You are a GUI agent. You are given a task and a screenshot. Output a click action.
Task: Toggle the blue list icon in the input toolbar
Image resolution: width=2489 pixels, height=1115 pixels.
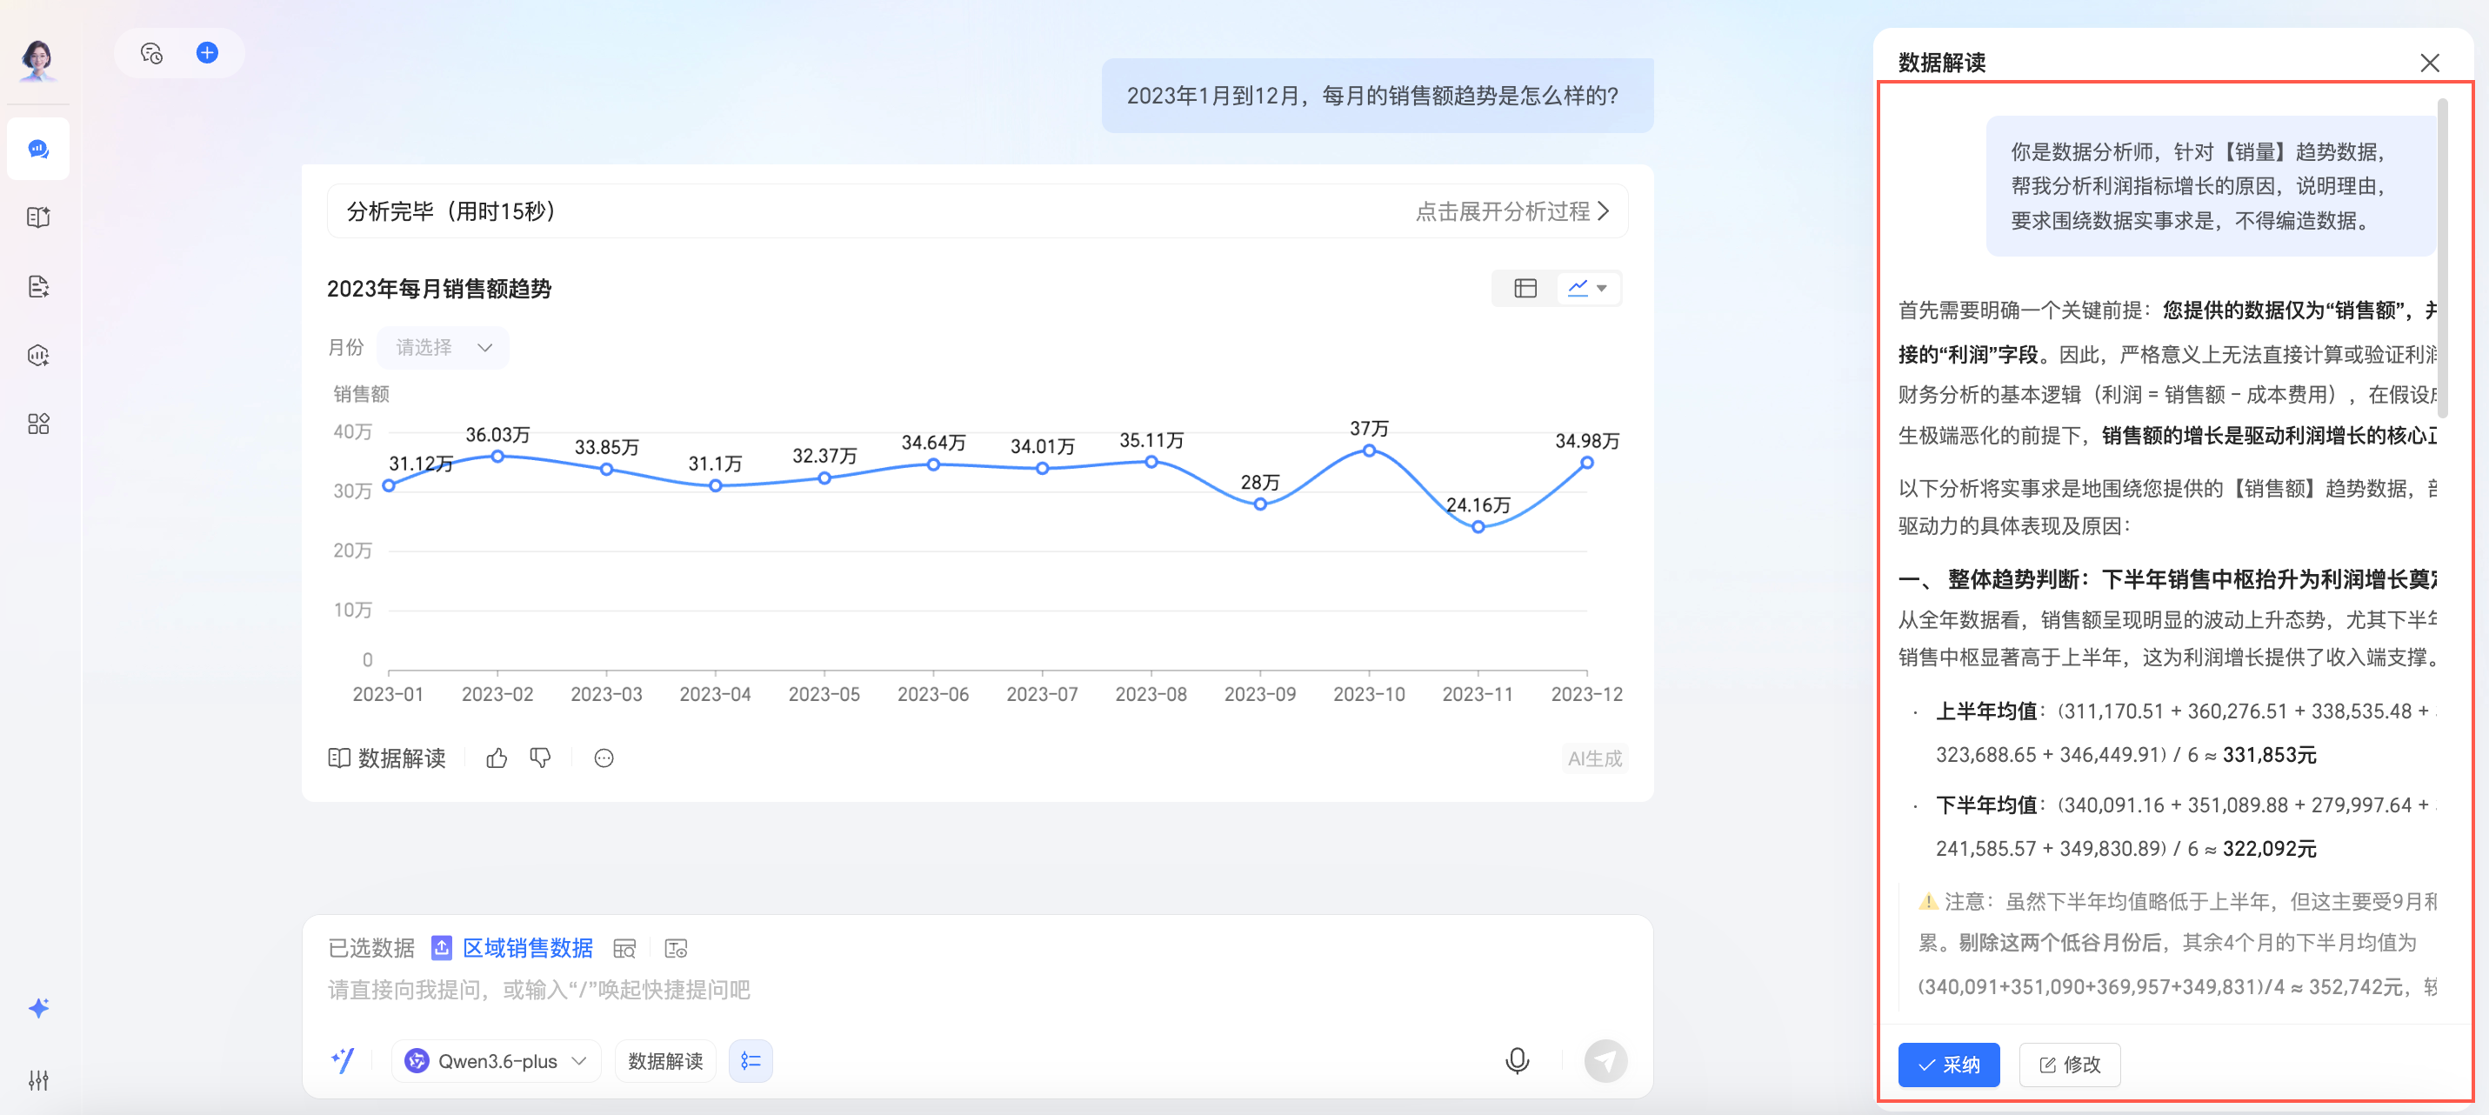751,1061
